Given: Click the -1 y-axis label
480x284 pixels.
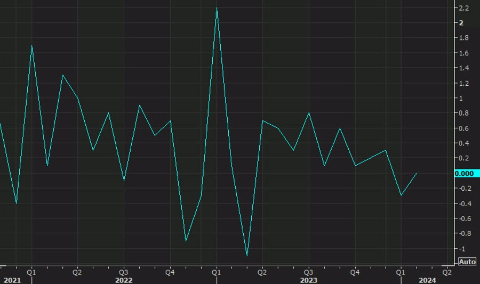Looking at the screenshot, I should [x=462, y=249].
